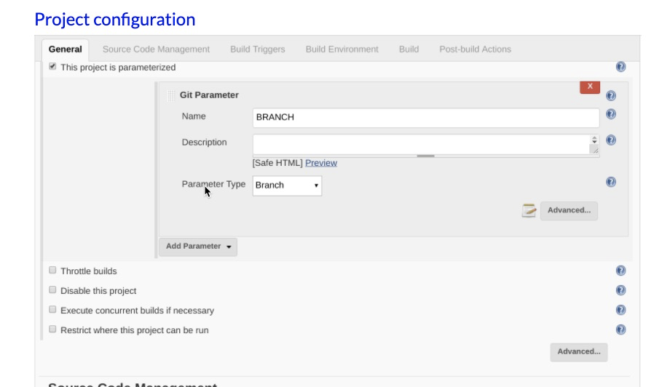This screenshot has width=646, height=387.
Task: Click the Description text area
Action: 421,144
